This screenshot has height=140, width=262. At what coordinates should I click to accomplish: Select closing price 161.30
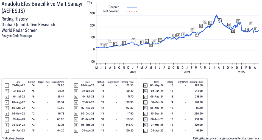tap(199, 131)
